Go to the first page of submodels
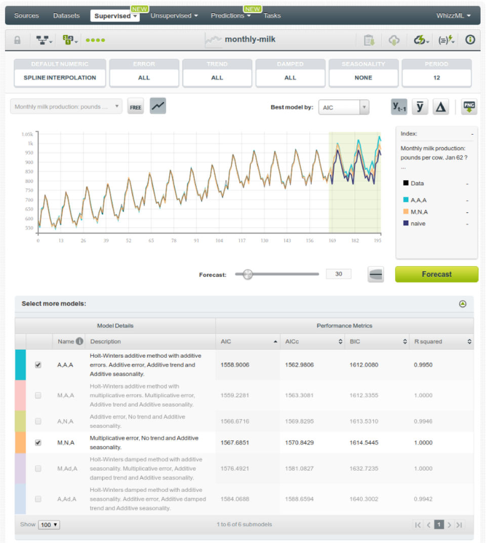 pyautogui.click(x=418, y=525)
